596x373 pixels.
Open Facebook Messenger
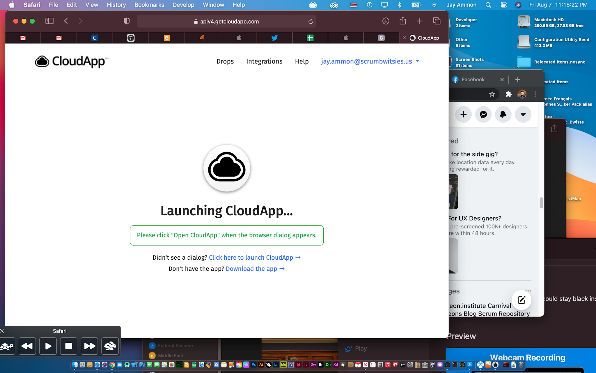pyautogui.click(x=483, y=115)
